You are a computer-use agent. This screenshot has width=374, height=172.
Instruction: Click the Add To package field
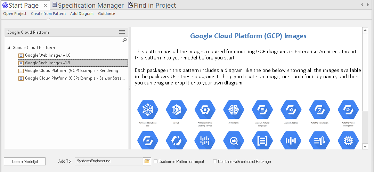click(108, 161)
